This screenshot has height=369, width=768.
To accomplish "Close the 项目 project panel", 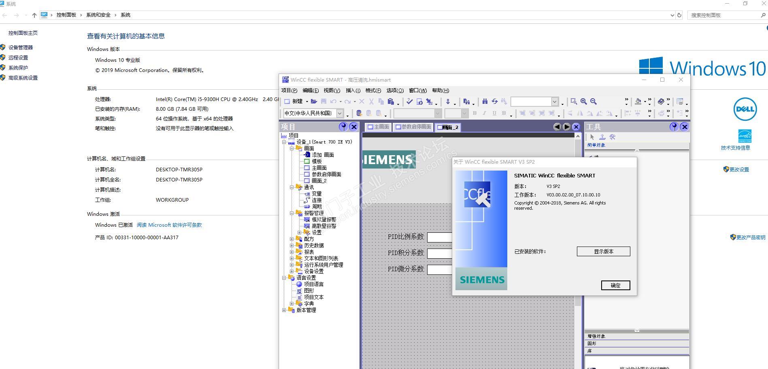I will click(x=353, y=127).
